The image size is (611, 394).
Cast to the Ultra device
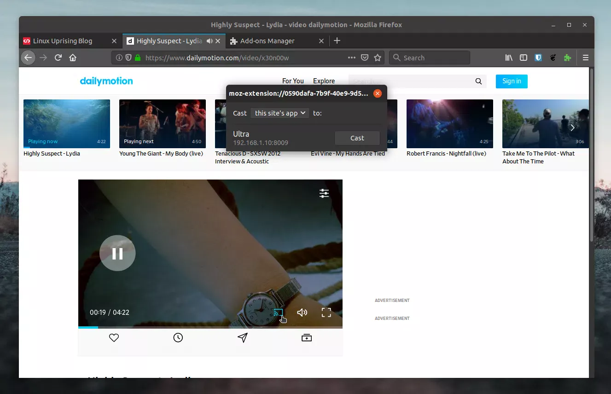(x=357, y=138)
